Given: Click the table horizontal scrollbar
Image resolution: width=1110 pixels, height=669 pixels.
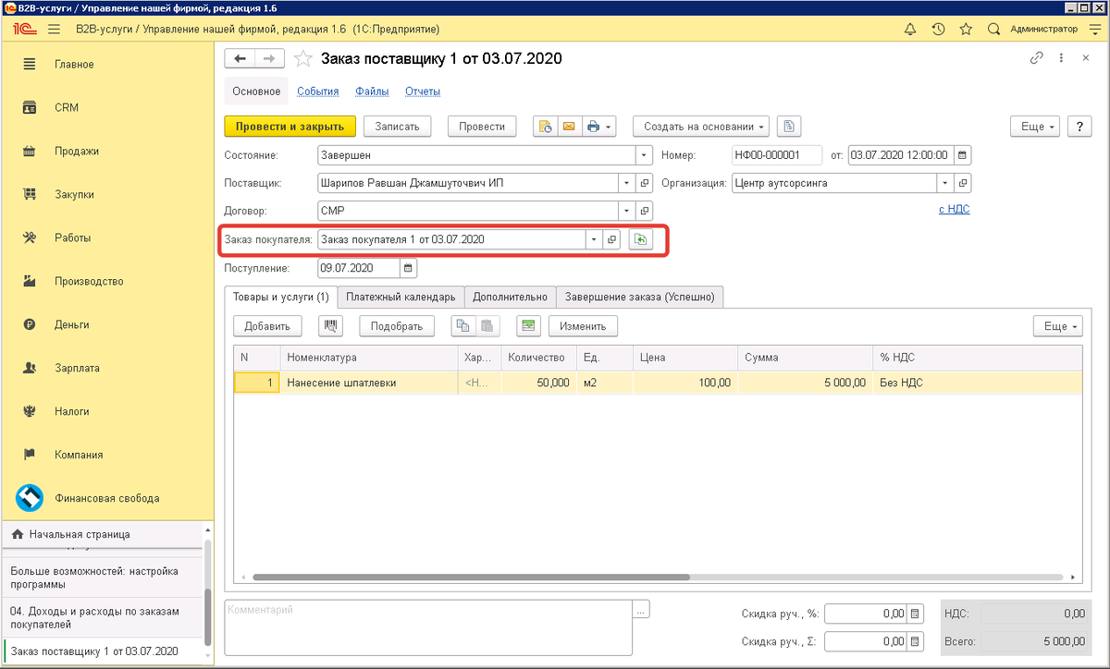Looking at the screenshot, I should tap(471, 578).
